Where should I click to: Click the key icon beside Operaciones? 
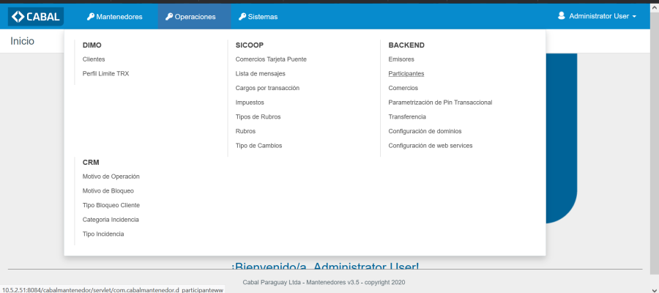(169, 17)
